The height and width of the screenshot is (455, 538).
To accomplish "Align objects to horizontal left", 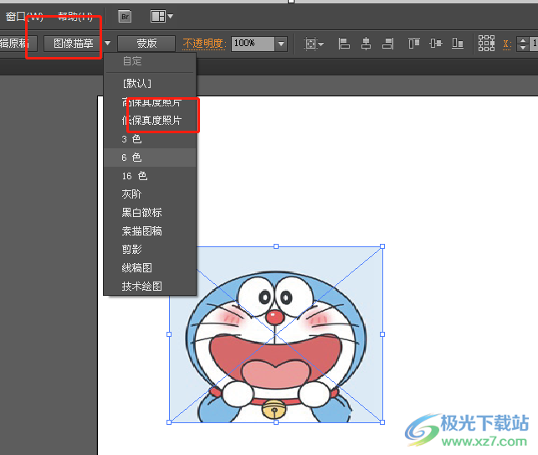I will (x=344, y=44).
